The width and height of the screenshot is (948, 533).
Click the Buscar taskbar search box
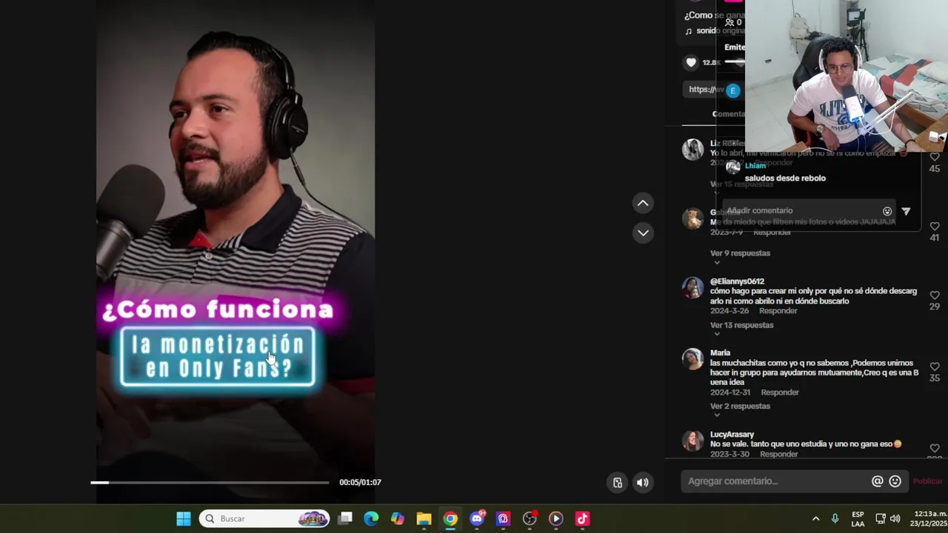pos(264,519)
